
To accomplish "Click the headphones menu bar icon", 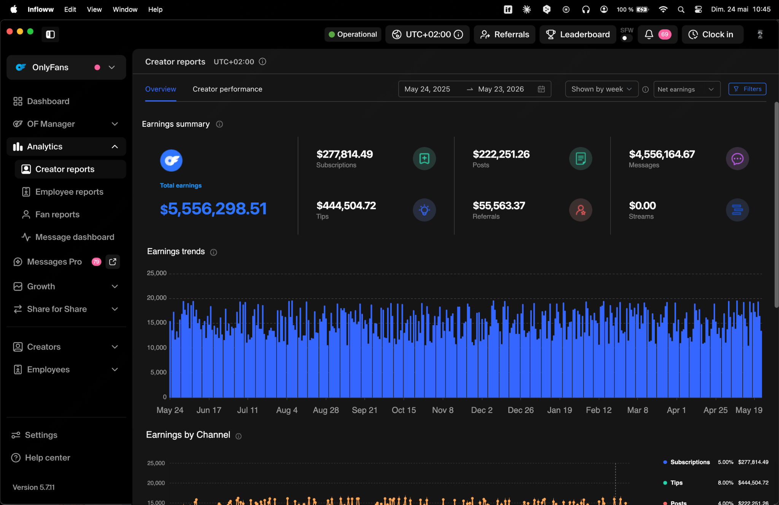I will pyautogui.click(x=586, y=9).
